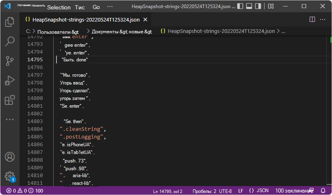Click the VS Code logo in title bar
The width and height of the screenshot is (332, 195).
click(7, 6)
